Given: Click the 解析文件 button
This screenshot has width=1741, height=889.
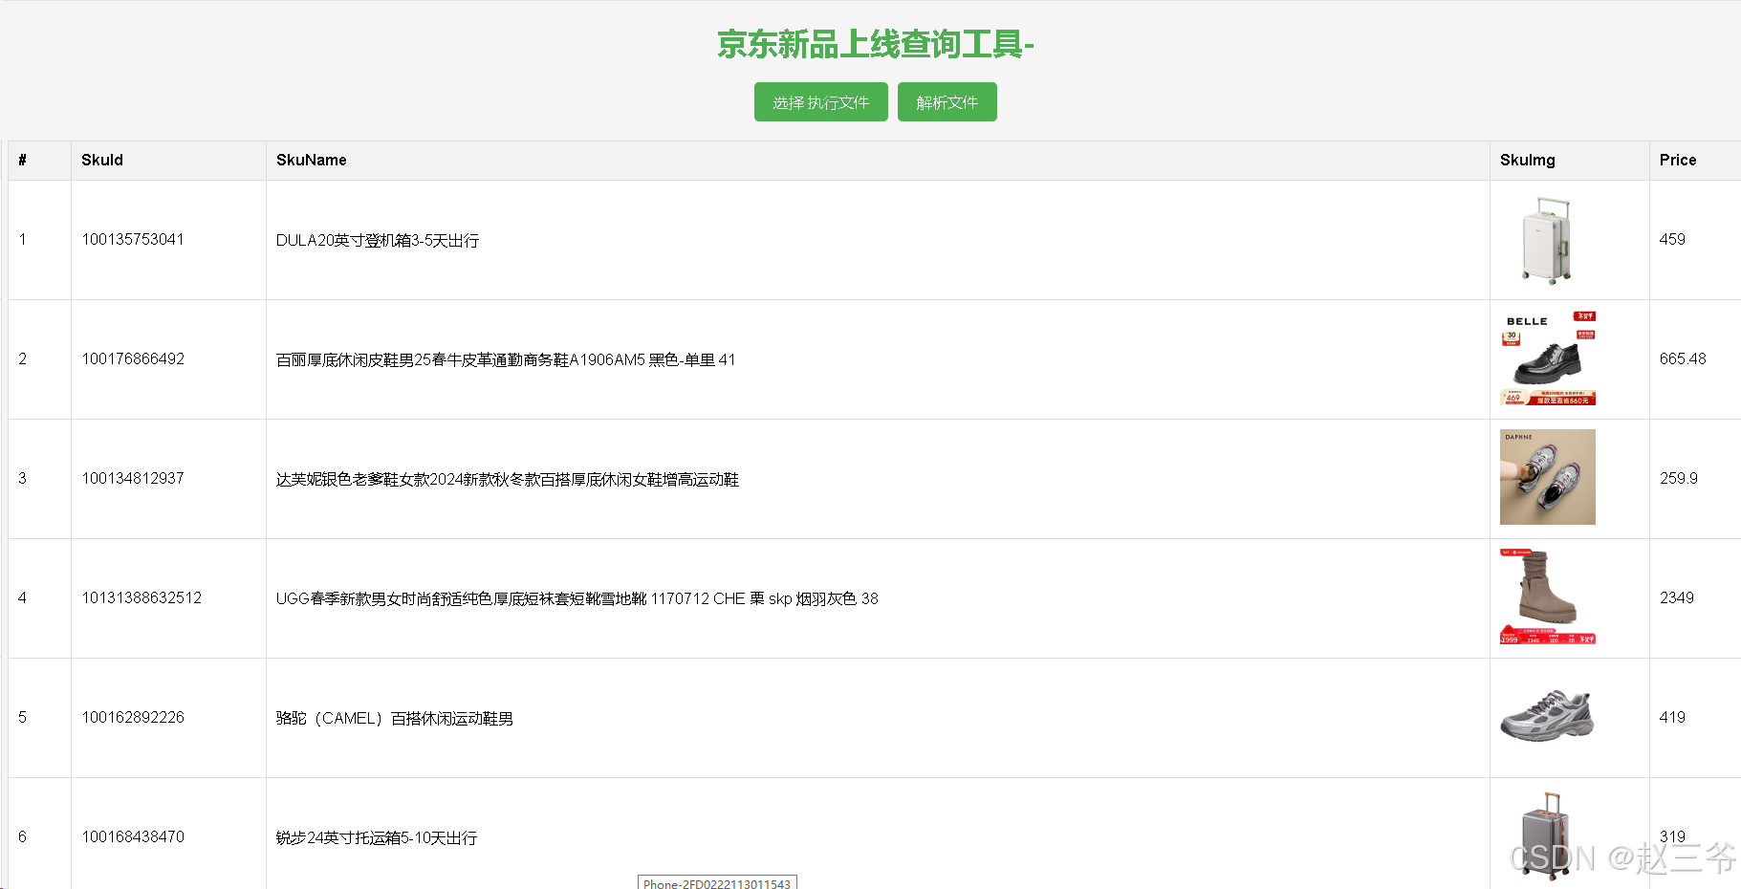Looking at the screenshot, I should (x=947, y=102).
